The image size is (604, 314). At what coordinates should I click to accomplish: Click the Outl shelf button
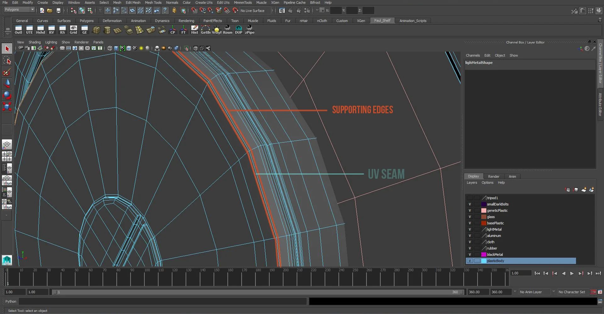click(x=19, y=30)
